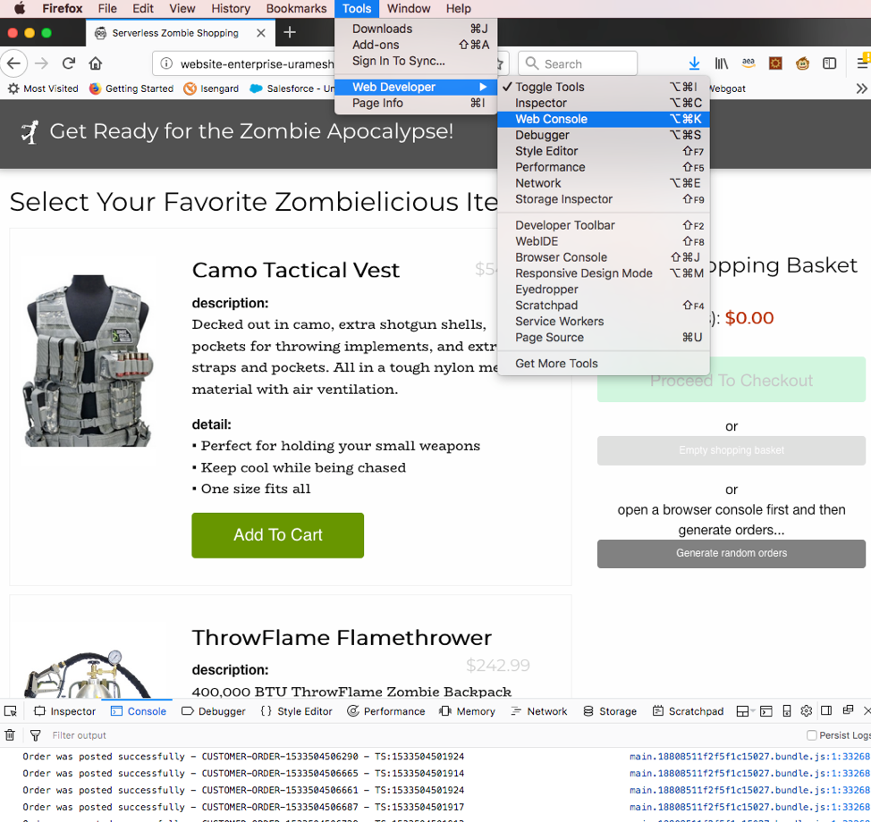
Task: Go to the Firefox home page
Action: coord(96,63)
